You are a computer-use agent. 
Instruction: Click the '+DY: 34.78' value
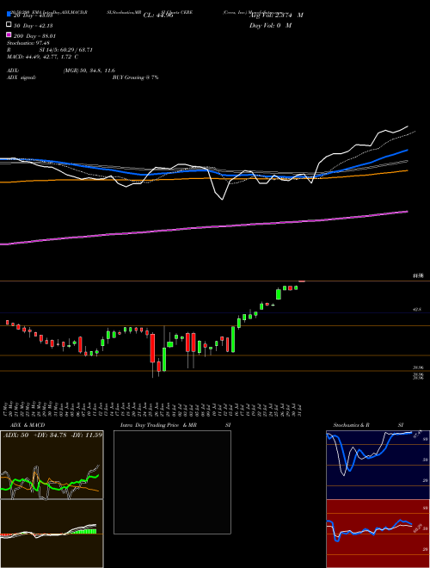[50, 435]
